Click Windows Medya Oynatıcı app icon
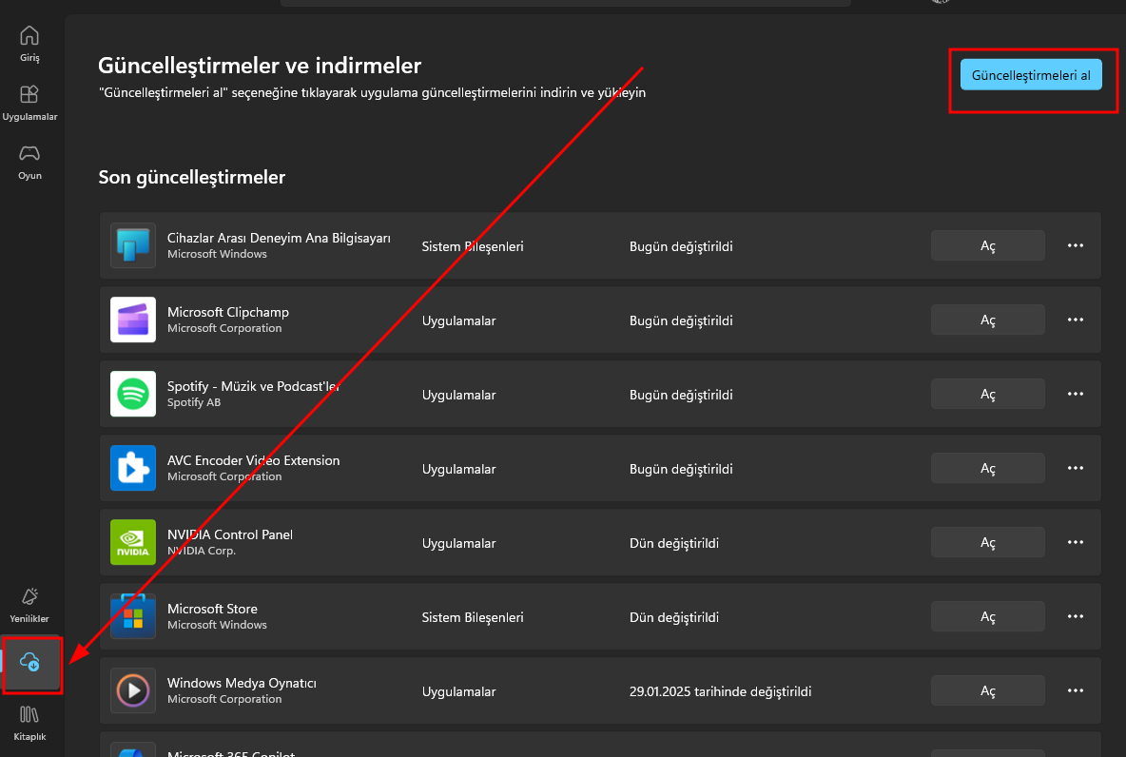The width and height of the screenshot is (1126, 757). click(x=133, y=691)
